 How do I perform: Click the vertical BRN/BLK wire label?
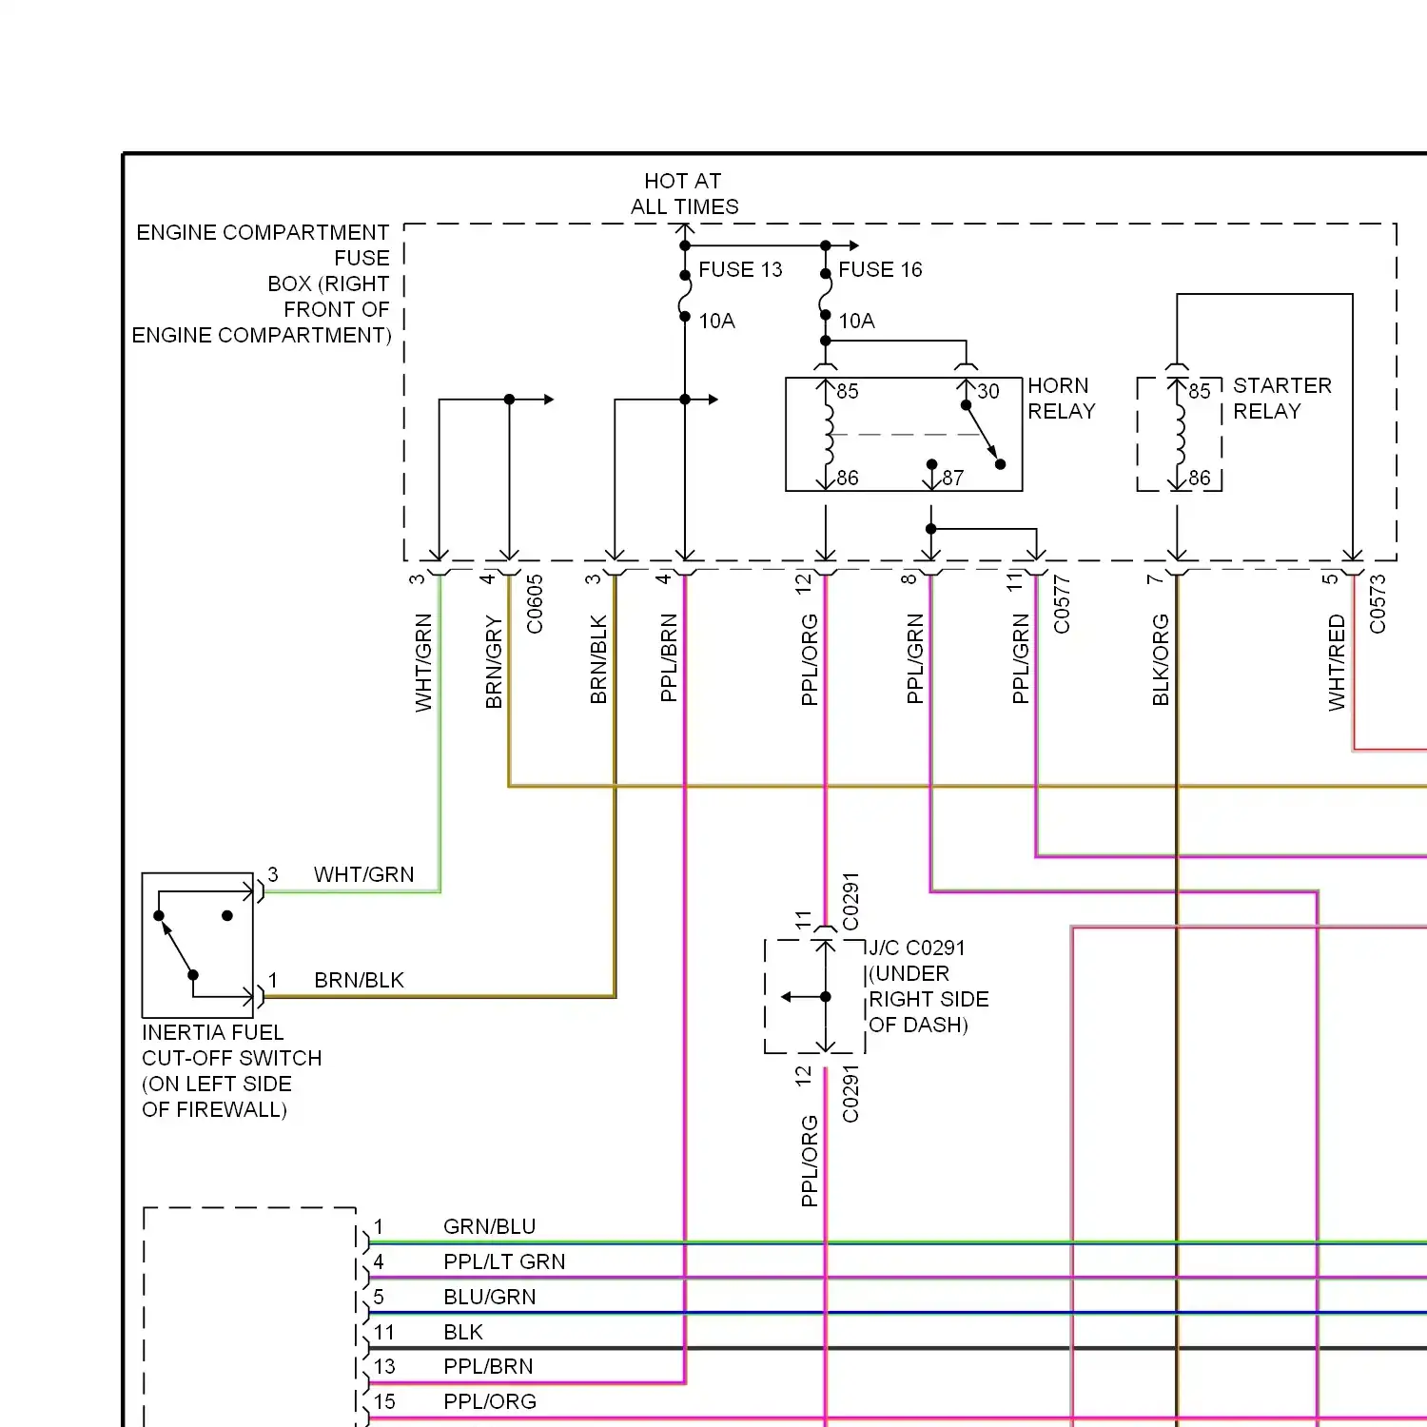(598, 660)
